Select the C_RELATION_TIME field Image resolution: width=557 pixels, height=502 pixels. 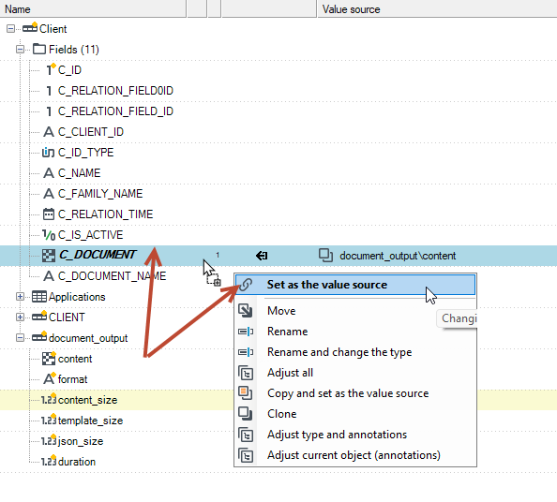pyautogui.click(x=105, y=214)
